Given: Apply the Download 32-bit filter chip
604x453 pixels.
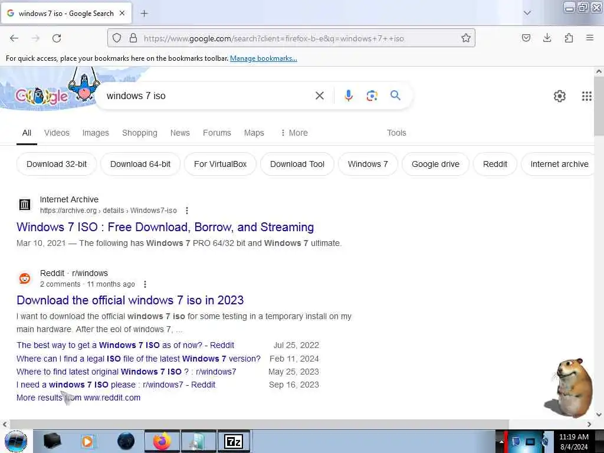Looking at the screenshot, I should coord(57,164).
